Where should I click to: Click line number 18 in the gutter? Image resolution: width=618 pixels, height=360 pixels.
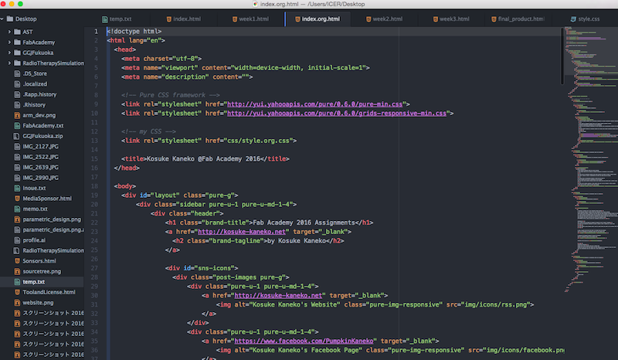[94, 186]
